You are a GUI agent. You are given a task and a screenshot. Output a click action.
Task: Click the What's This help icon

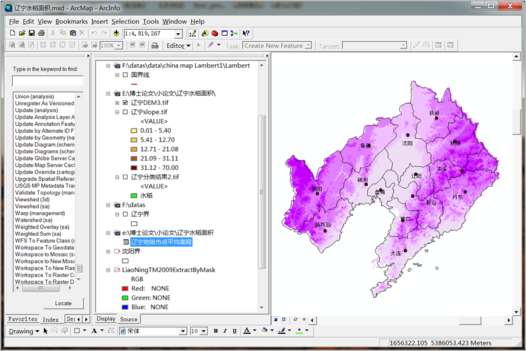pyautogui.click(x=245, y=33)
